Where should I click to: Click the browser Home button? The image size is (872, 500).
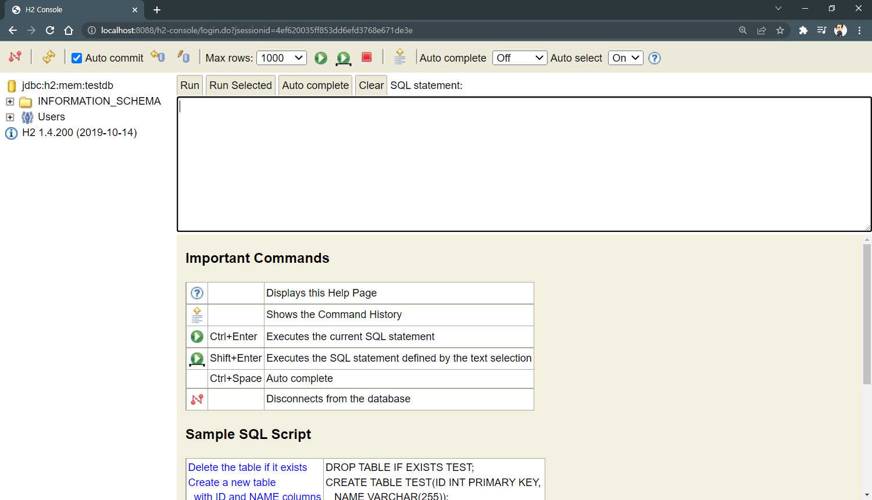(x=69, y=30)
